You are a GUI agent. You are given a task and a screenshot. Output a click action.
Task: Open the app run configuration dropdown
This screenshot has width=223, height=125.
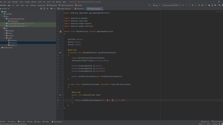click(156, 5)
